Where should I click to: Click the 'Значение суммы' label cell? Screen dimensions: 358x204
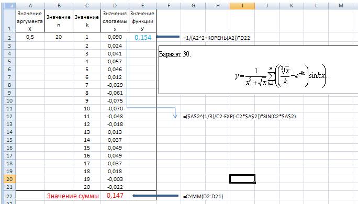(x=73, y=196)
